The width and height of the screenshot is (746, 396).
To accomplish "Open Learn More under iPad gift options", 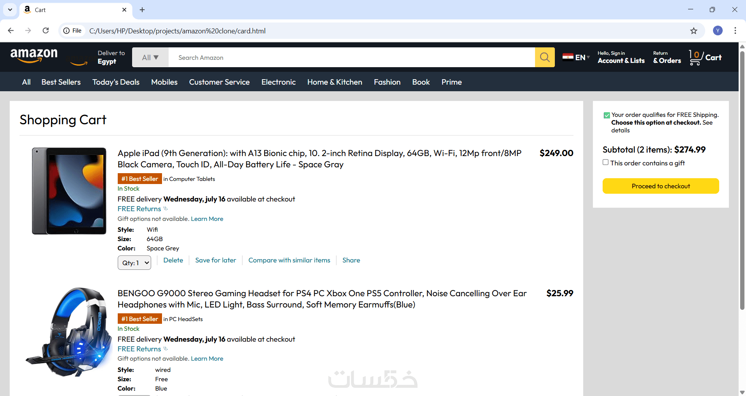I will [207, 219].
